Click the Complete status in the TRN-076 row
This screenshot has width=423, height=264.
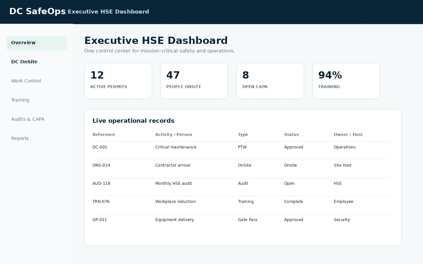[x=293, y=202]
